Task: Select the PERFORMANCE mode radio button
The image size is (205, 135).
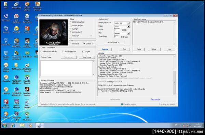Action: pyautogui.click(x=71, y=22)
